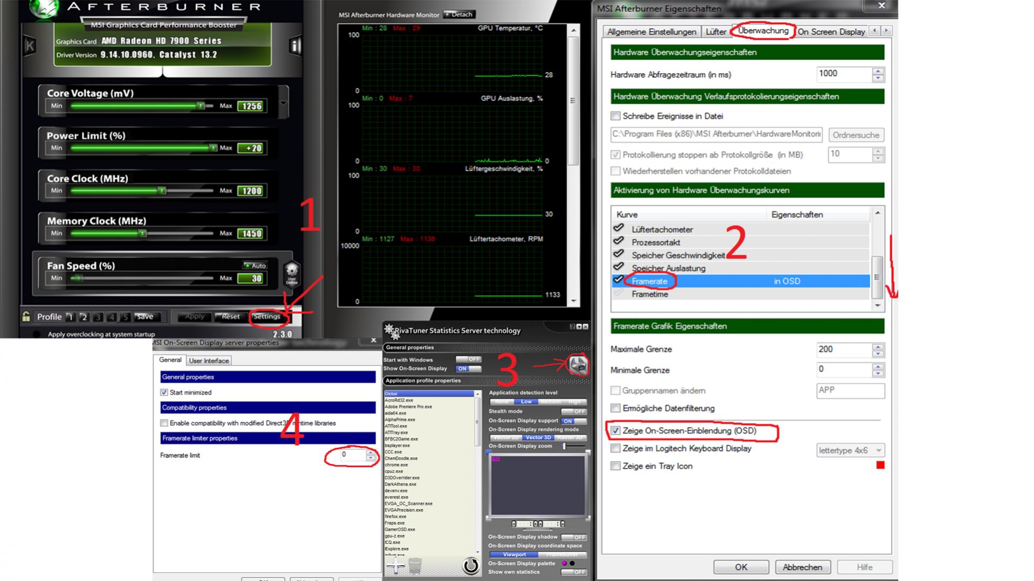Enable compatibility with modified Direct3D libraries

(x=164, y=423)
